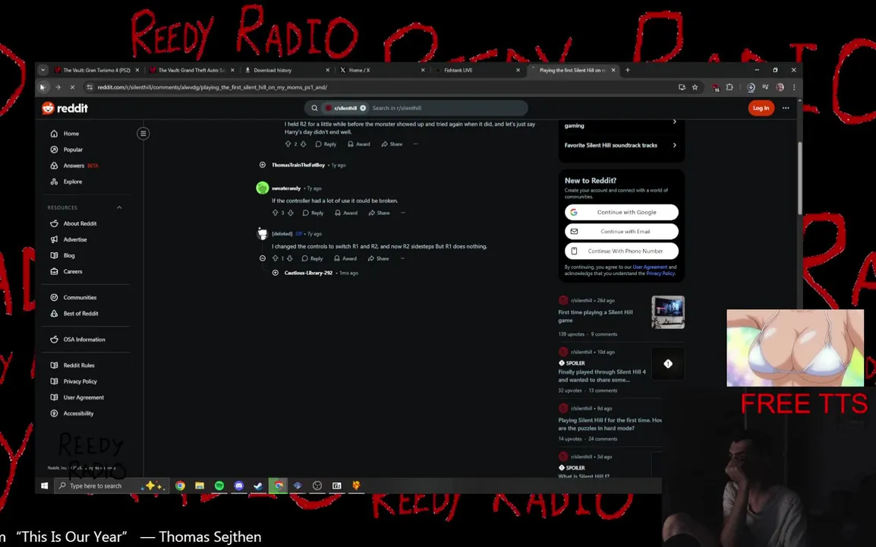Switch to the Fishtank LIVE tab
Screen dimensions: 876x547
click(x=477, y=70)
